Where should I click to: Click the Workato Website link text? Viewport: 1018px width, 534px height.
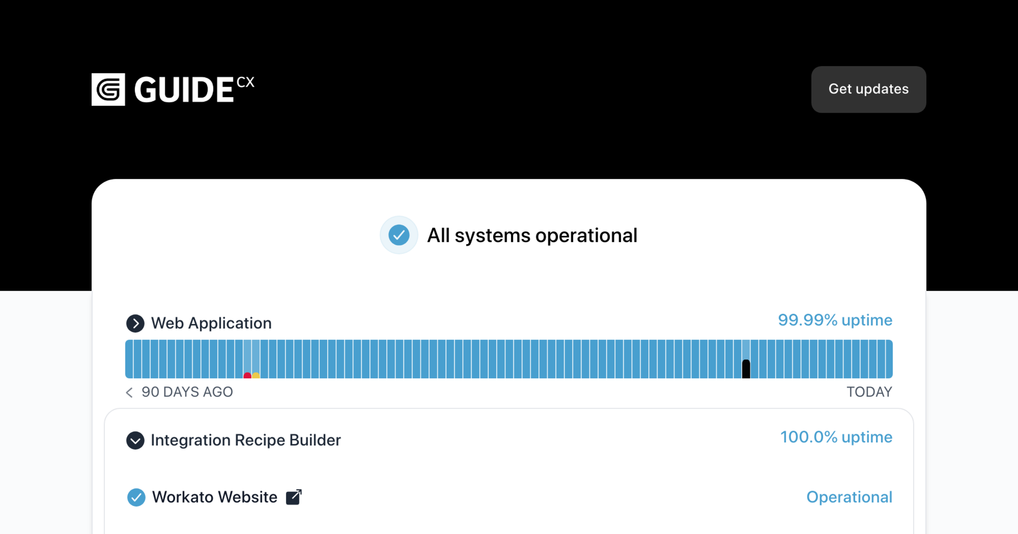pyautogui.click(x=215, y=497)
